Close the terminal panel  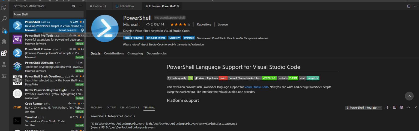pyautogui.click(x=416, y=107)
